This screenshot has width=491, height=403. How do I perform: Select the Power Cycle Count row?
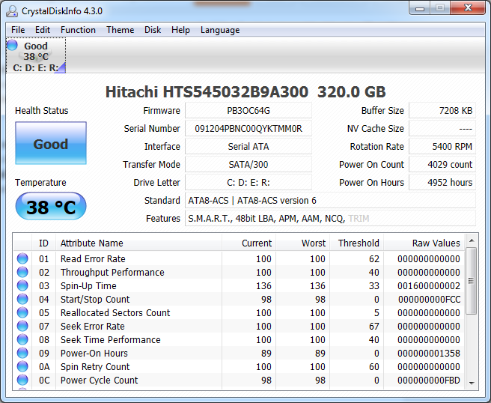tap(239, 380)
